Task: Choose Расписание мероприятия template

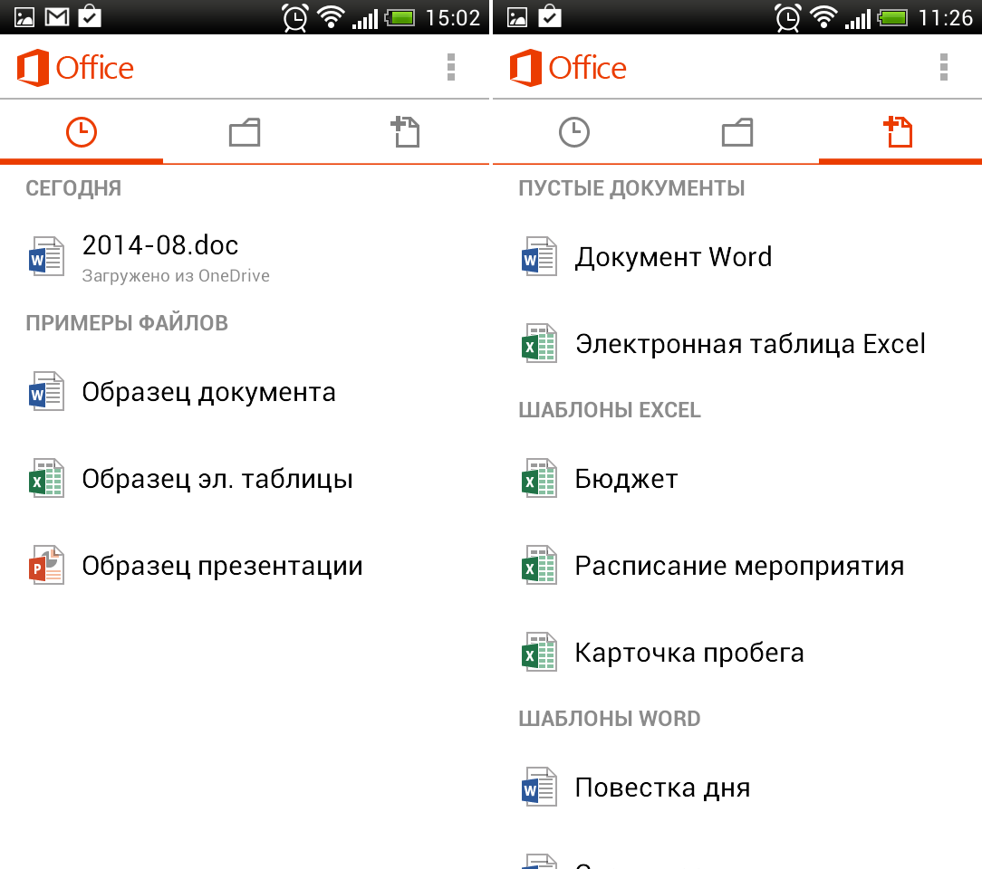Action: click(x=737, y=566)
